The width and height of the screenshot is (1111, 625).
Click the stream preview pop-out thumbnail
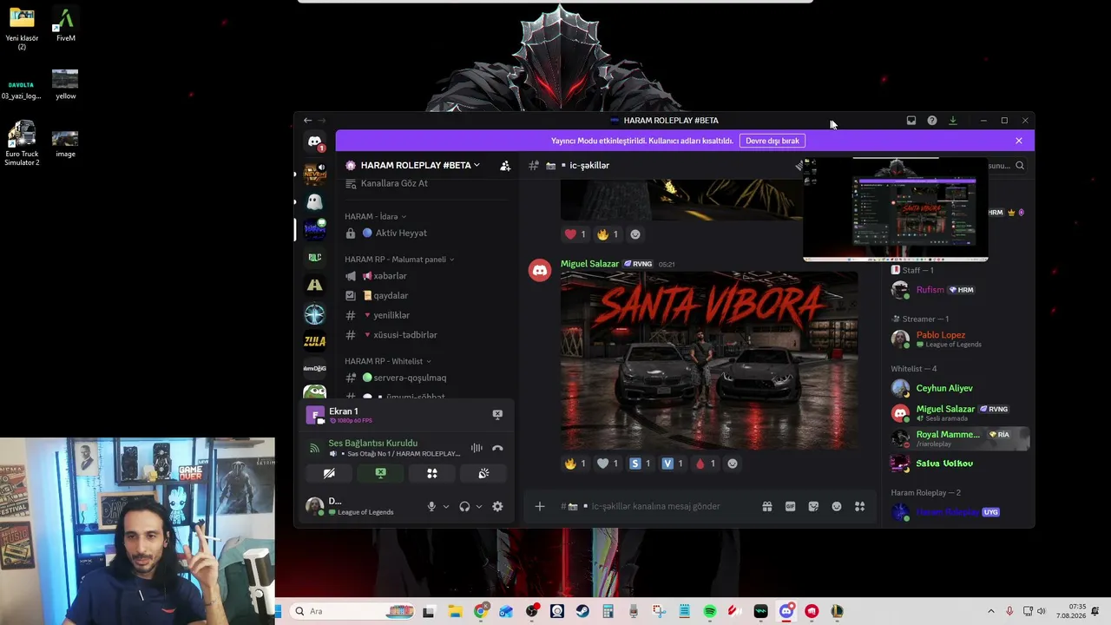896,209
